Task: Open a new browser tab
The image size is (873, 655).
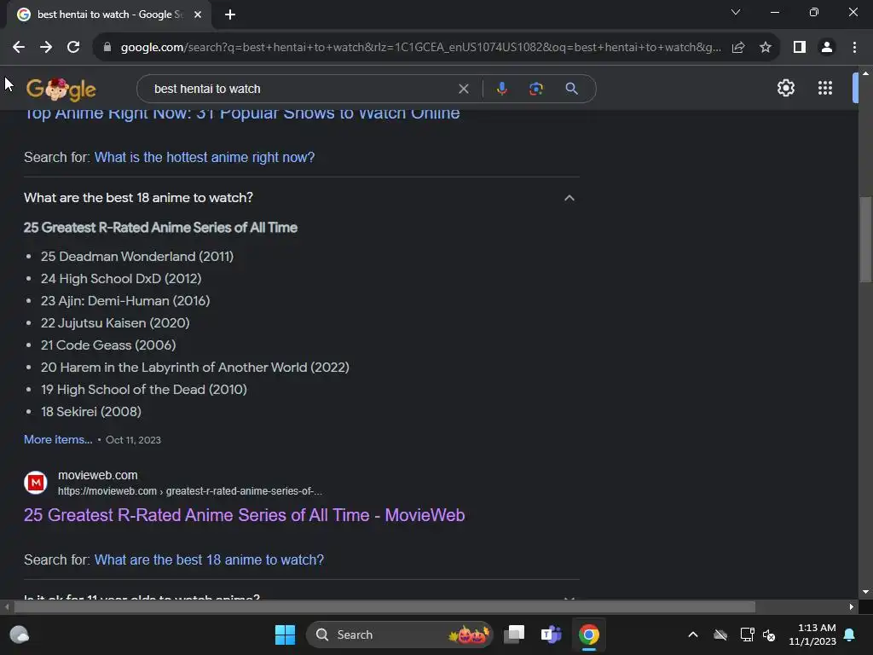Action: tap(230, 14)
